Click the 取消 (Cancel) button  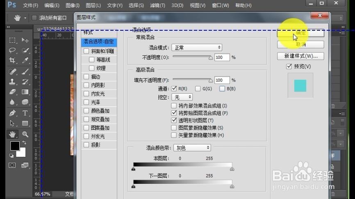click(x=300, y=45)
